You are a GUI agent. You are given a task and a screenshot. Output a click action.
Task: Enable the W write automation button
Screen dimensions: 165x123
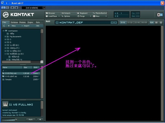pos(16,8)
